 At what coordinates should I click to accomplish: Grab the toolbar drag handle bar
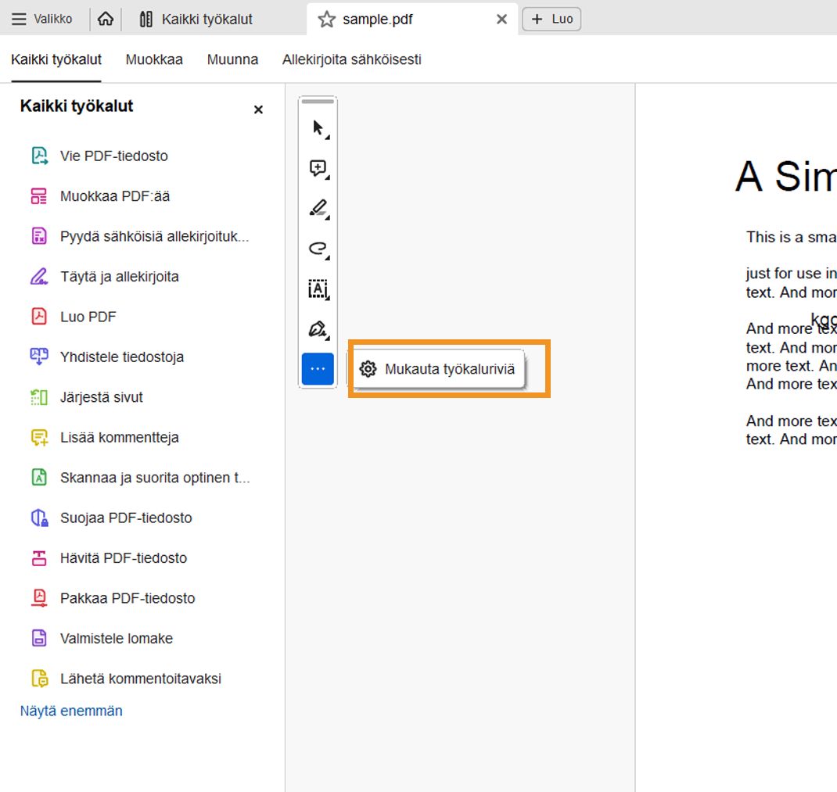[x=318, y=102]
